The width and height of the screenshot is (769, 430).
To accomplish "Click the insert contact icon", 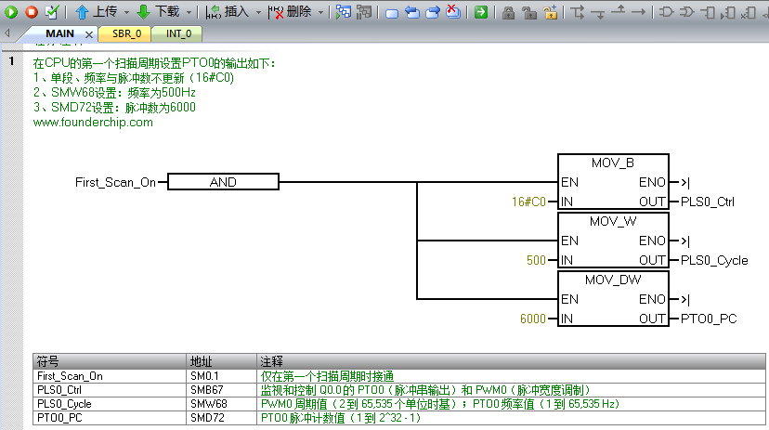I will tap(667, 12).
